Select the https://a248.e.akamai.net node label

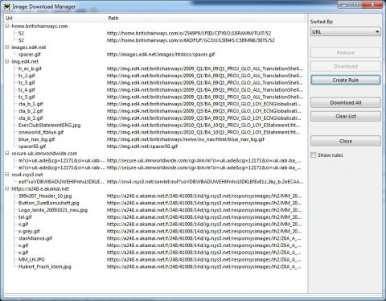(x=40, y=189)
